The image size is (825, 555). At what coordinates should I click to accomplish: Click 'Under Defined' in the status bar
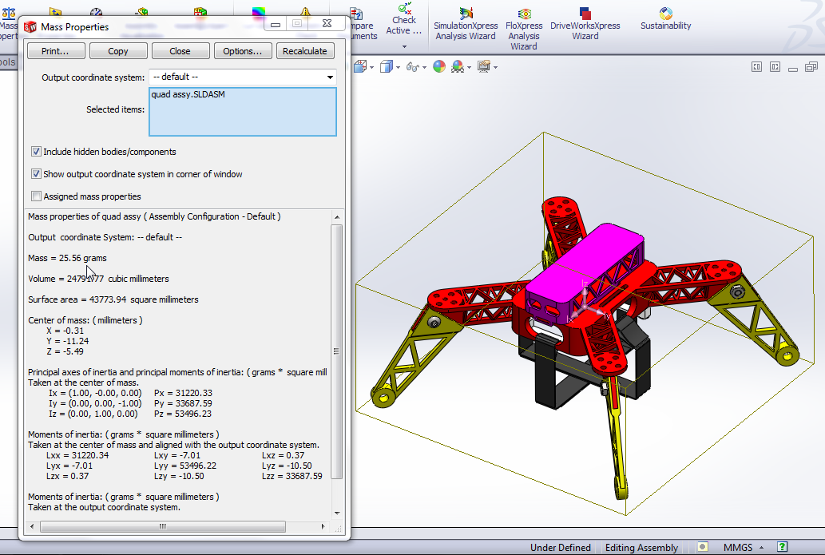[561, 548]
